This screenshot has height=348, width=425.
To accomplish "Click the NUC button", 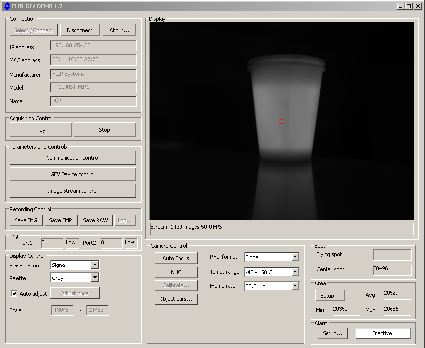I will pos(176,272).
